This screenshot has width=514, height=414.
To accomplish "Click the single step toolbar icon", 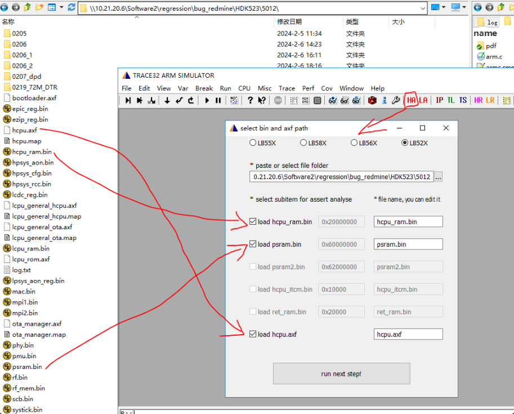I will (128, 100).
